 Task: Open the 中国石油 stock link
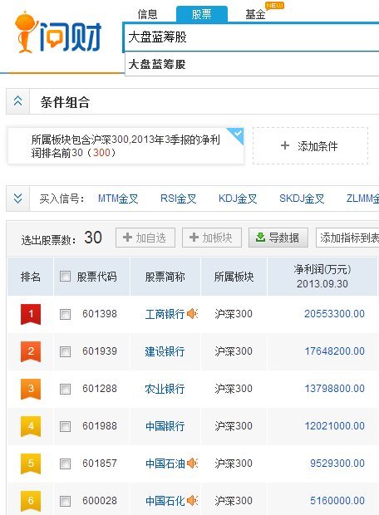point(165,464)
